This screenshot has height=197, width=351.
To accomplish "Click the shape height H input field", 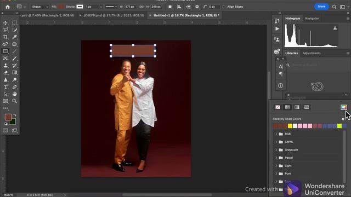I will (x=156, y=7).
